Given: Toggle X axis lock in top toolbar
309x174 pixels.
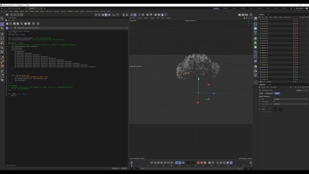Looking at the screenshot, I should pyautogui.click(x=12, y=15).
